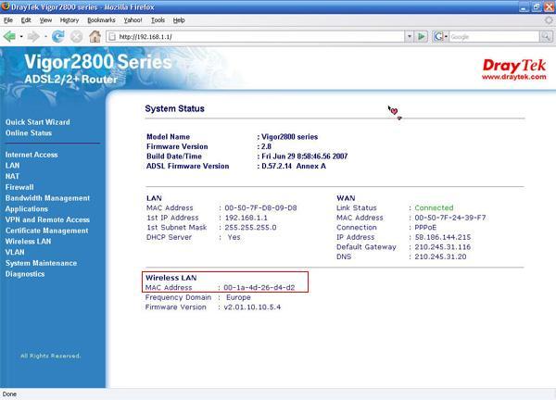556x400 pixels.
Task: Click the Europe frequency domain value
Action: [x=238, y=297]
